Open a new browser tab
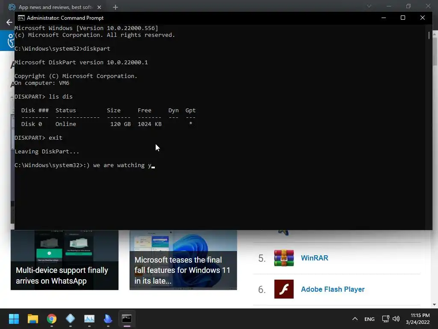This screenshot has width=438, height=329. (115, 7)
